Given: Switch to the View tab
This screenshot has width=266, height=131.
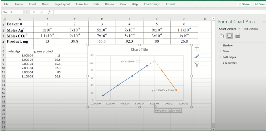Looking at the screenshot, I should point(123,4).
